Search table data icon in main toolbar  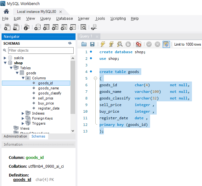click(x=83, y=27)
